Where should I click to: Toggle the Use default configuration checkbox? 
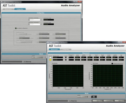point(16,28)
